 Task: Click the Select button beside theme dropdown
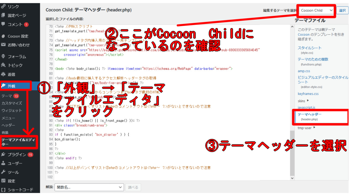click(x=342, y=10)
